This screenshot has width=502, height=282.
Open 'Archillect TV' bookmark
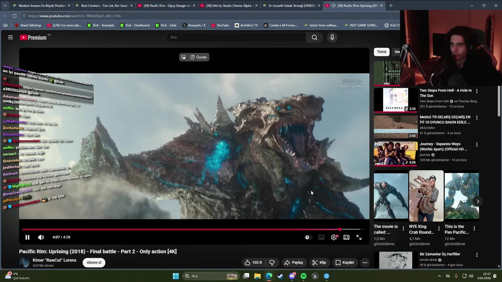(246, 25)
